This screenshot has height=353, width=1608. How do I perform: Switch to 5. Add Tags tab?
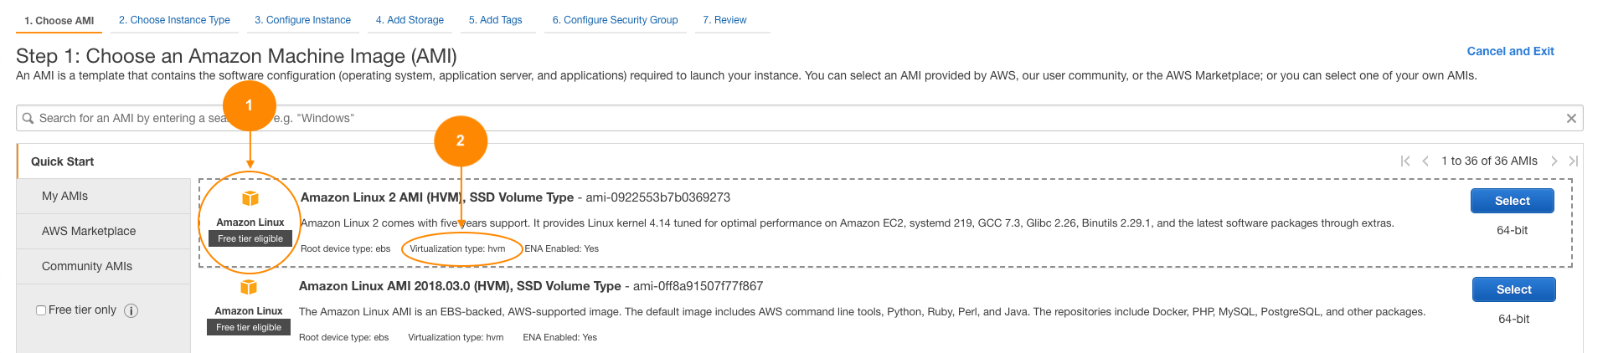(495, 20)
